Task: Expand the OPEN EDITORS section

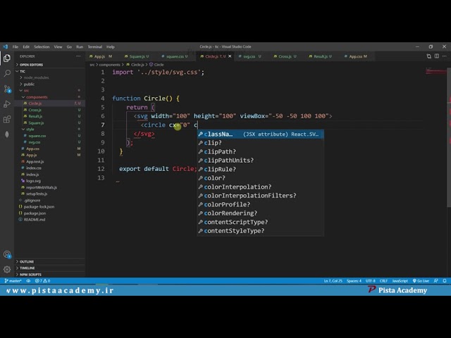Action: point(30,65)
